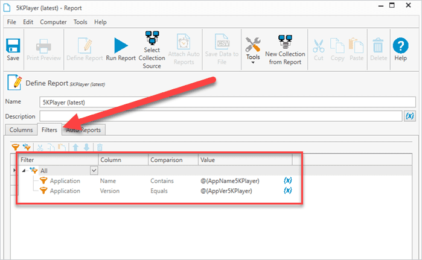
Task: Add a filter group with the funnel-arrows icon
Action: (27, 147)
